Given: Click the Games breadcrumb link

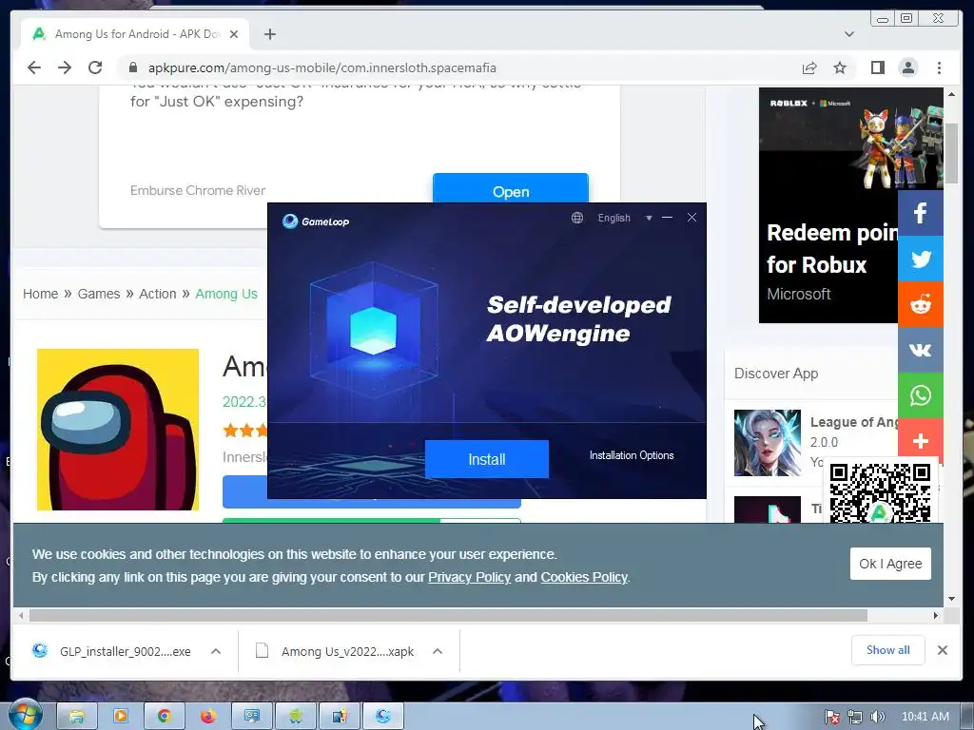Looking at the screenshot, I should [99, 294].
